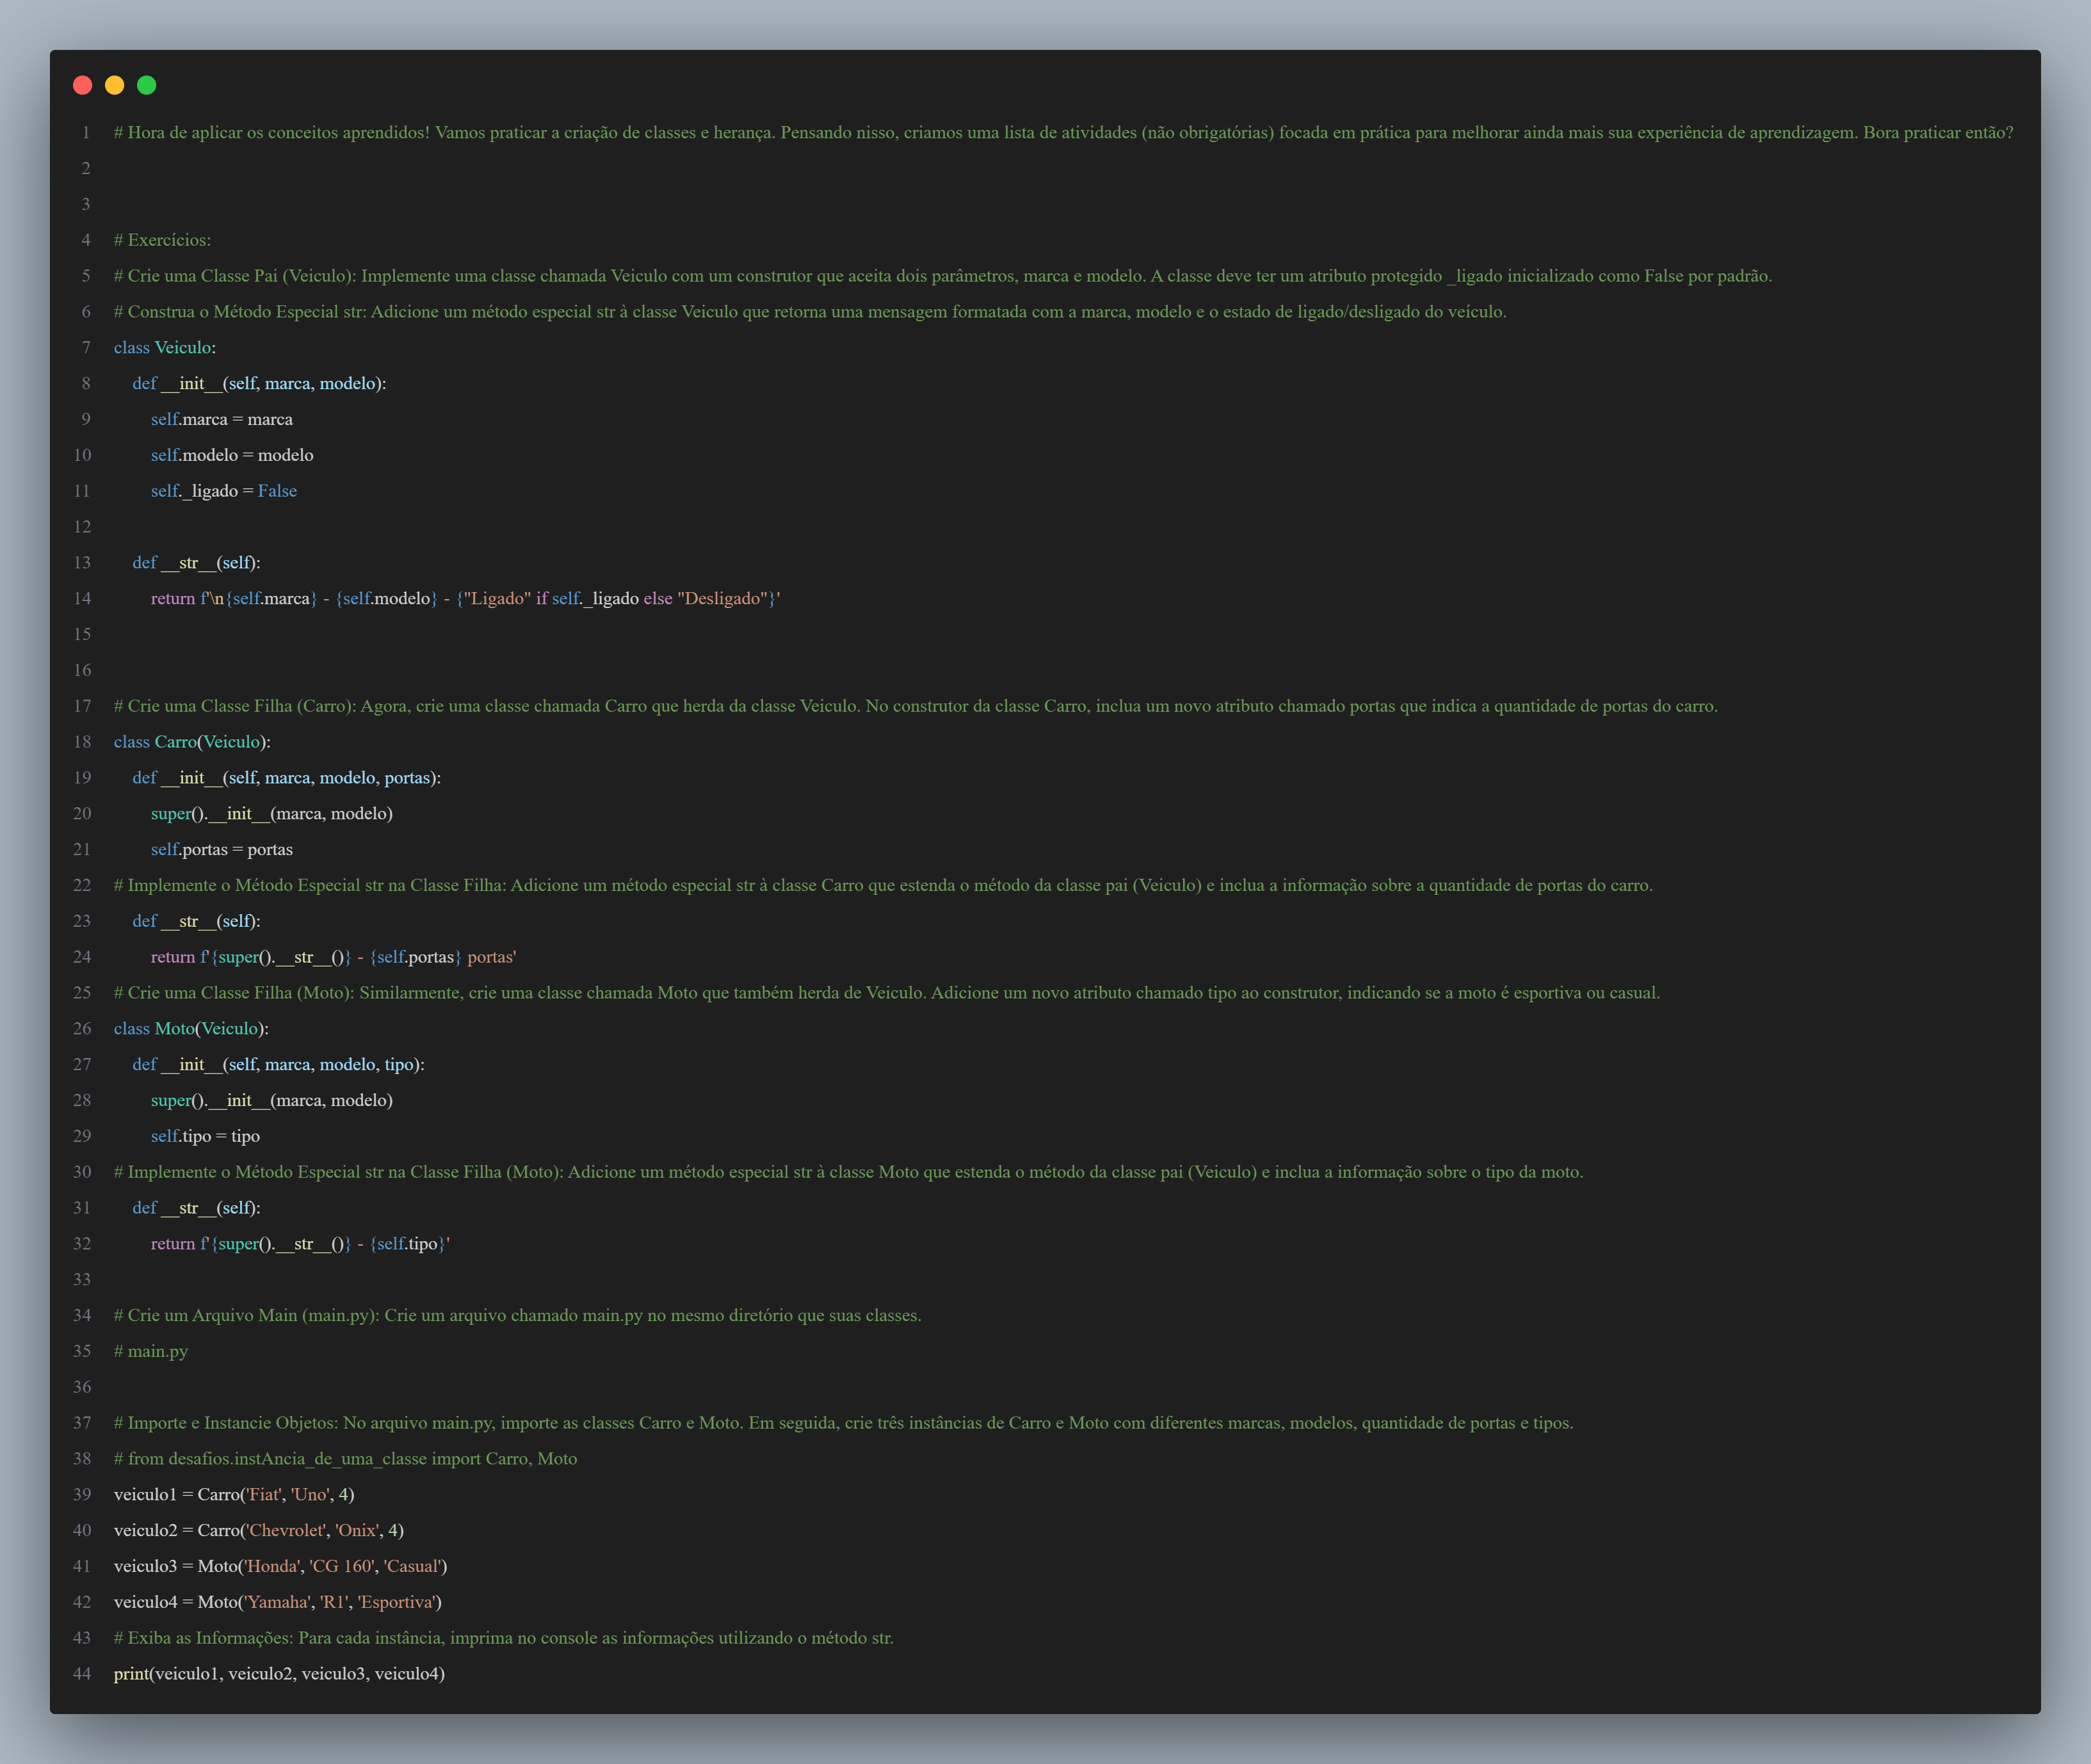Click 'def __str__(self):' on line 13
Screen dimensions: 2091x1764
(196, 562)
